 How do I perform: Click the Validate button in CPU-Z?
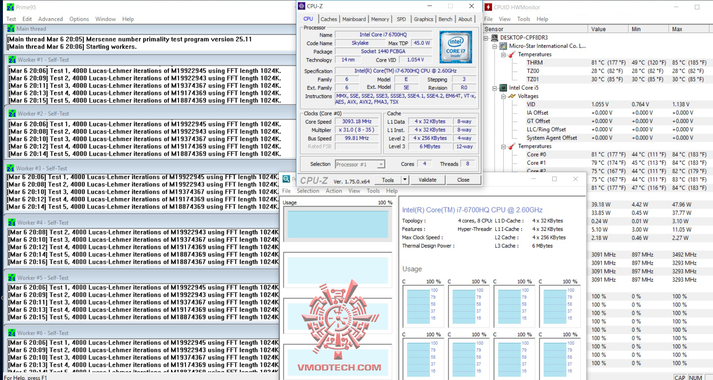(x=427, y=180)
